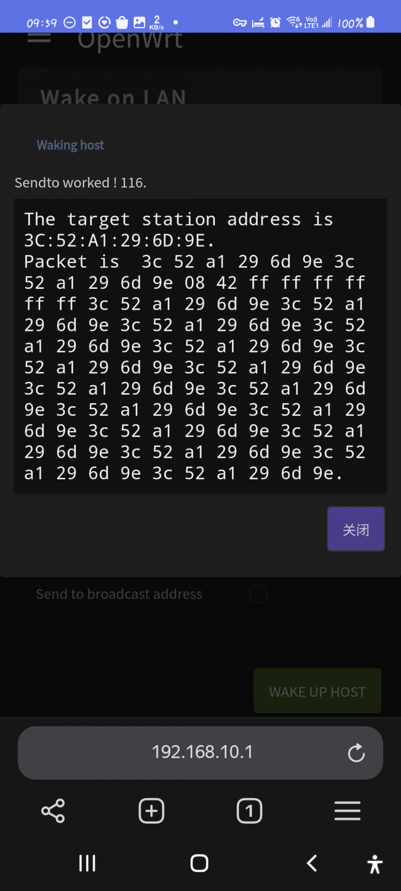
Task: Toggle Send to broadcast address checkbox
Action: pos(258,594)
